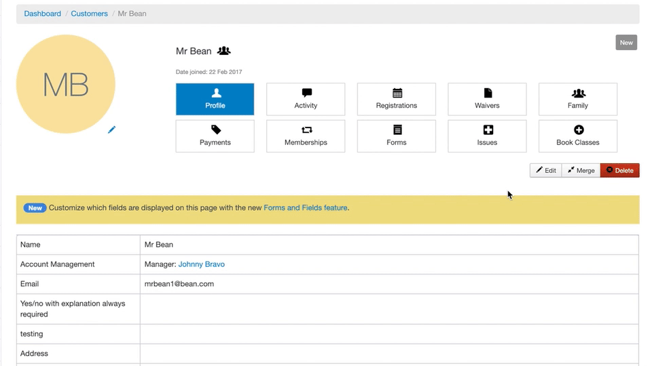Open the Payments tag tab
The image size is (652, 366).
coord(215,136)
